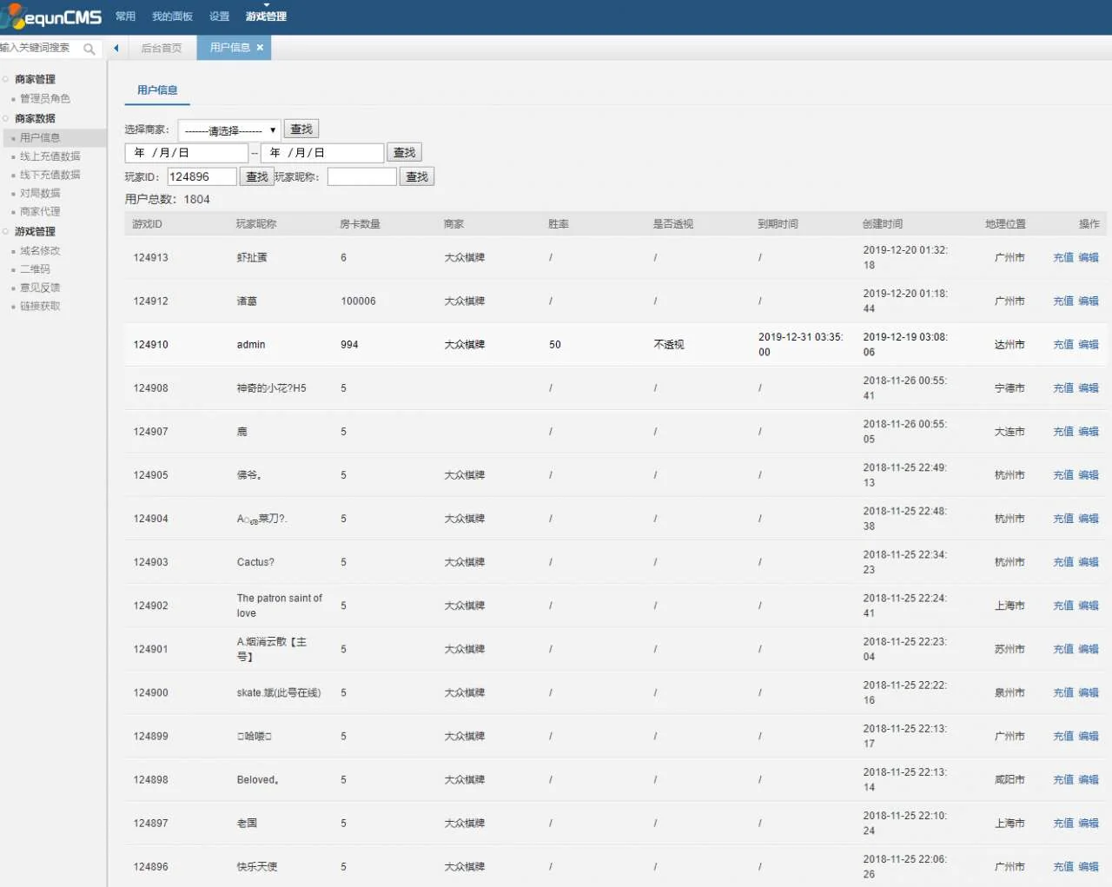Click 充值 link for user admin
The height and width of the screenshot is (887, 1112).
tap(1062, 345)
